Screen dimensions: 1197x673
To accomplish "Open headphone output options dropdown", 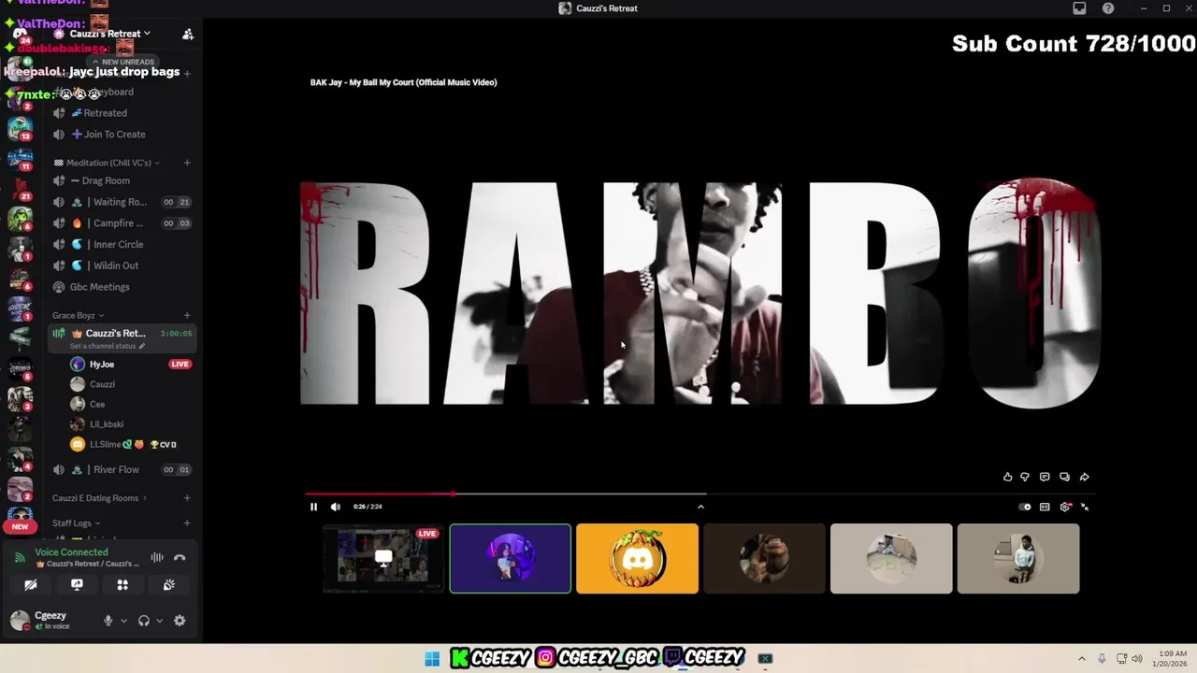I will click(x=159, y=621).
